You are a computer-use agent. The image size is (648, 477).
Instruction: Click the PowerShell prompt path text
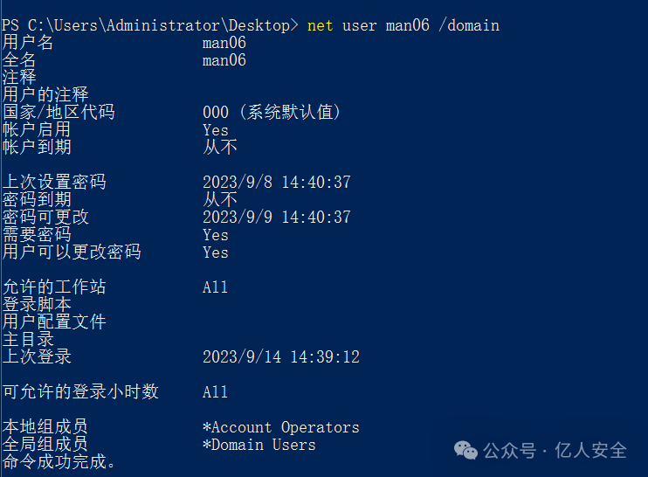point(149,25)
